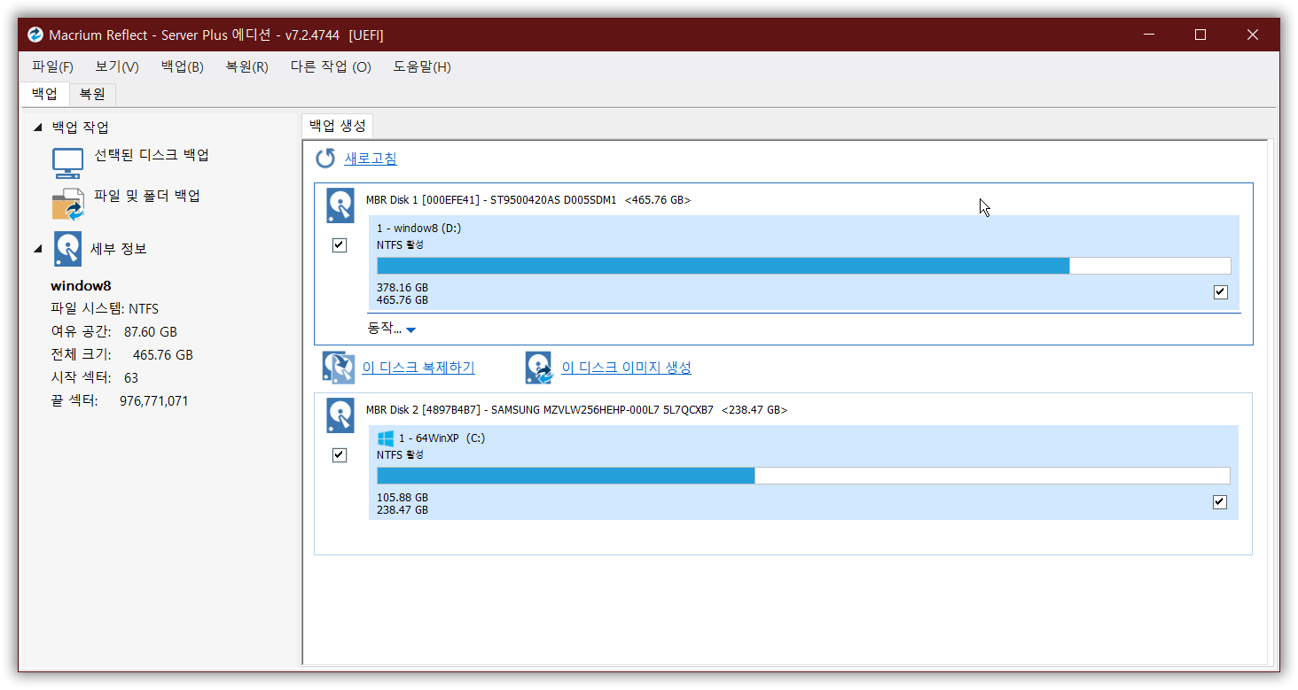
Task: Click the Macrium Reflect title bar logo
Action: [35, 35]
